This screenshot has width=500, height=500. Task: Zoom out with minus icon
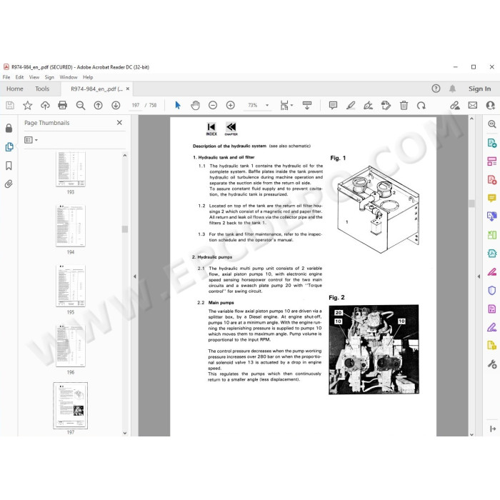pos(213,105)
